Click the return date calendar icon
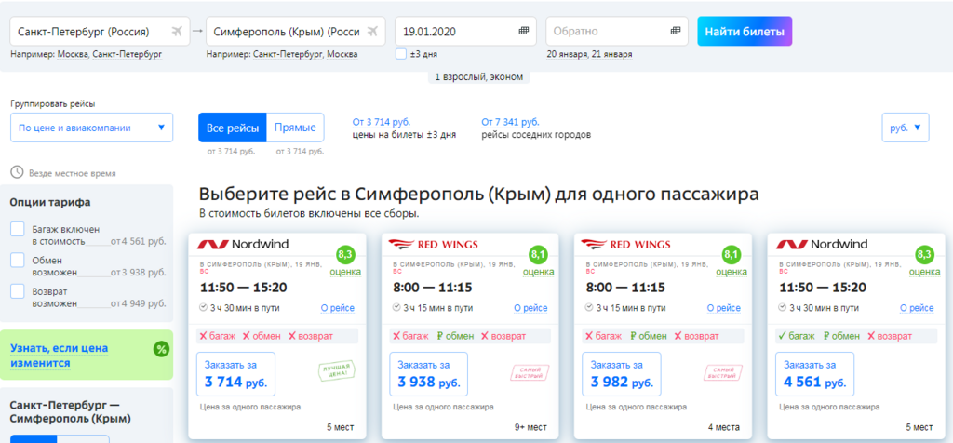The height and width of the screenshot is (443, 953). pos(675,32)
